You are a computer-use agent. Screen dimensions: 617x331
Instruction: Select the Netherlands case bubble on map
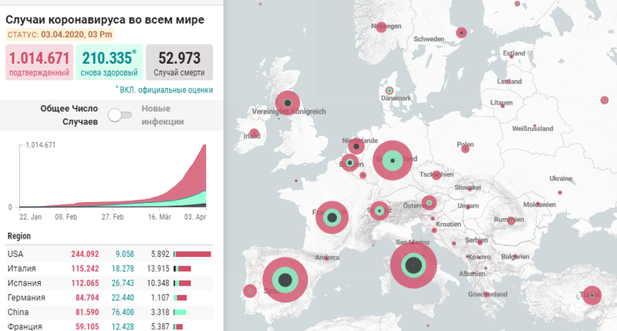(x=356, y=145)
